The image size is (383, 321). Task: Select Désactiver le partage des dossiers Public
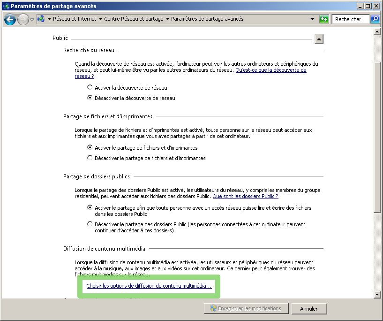pyautogui.click(x=90, y=224)
